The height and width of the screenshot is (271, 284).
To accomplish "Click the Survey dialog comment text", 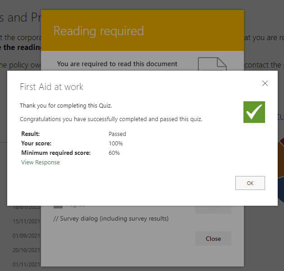I will (111, 219).
